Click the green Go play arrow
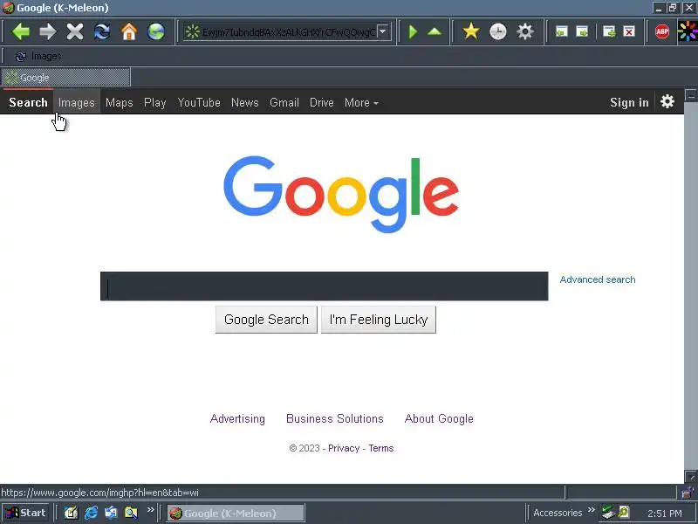 point(413,31)
